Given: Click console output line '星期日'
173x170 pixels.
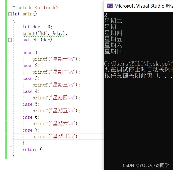Looking at the screenshot, I should pyautogui.click(x=113, y=51).
